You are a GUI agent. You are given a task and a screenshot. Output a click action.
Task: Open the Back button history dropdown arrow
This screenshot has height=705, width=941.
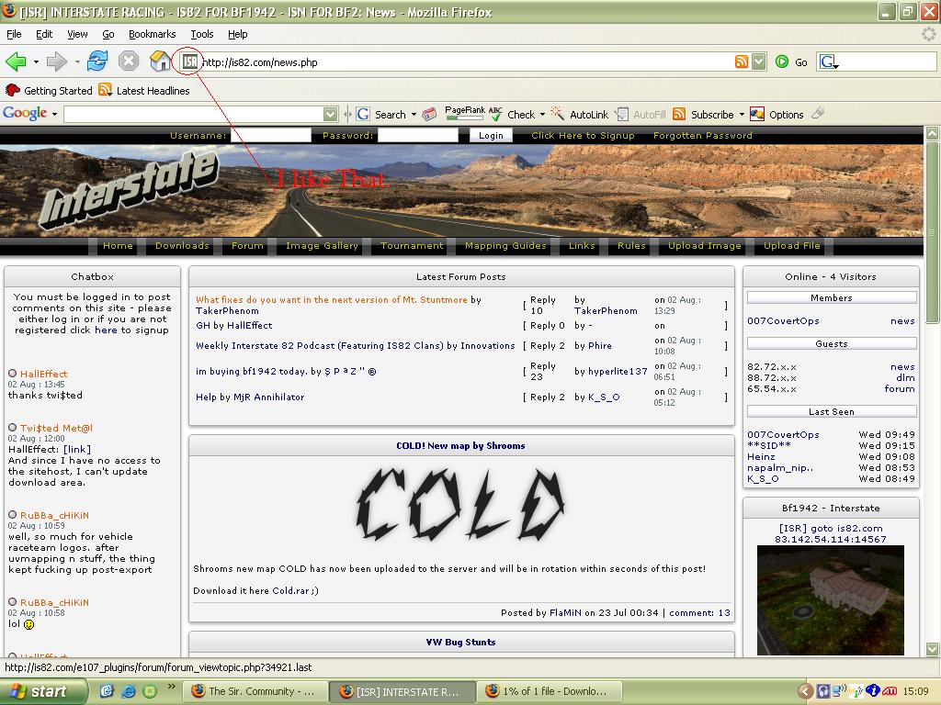pos(36,62)
